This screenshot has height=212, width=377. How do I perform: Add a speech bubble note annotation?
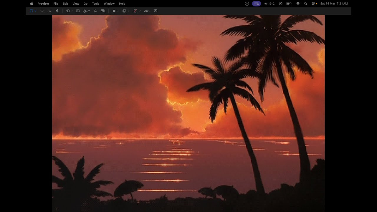[156, 11]
